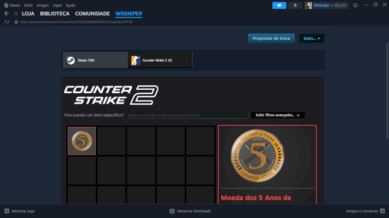Click the Steam logo in inventory tab
Screen dimensions: 389x218
click(71, 60)
